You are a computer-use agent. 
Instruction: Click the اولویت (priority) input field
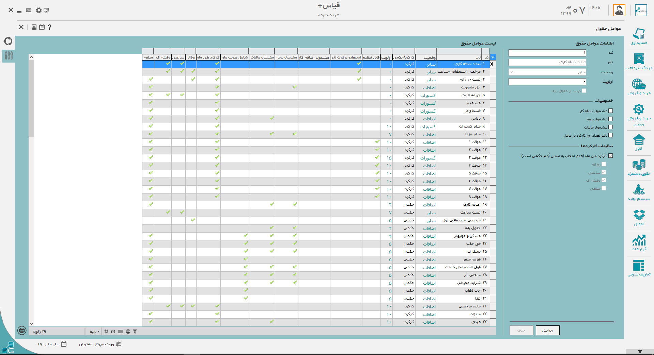click(x=547, y=82)
